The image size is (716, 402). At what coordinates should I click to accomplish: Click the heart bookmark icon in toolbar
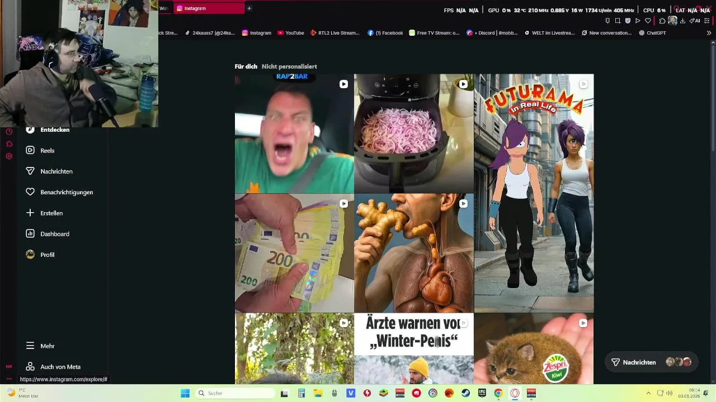pyautogui.click(x=648, y=21)
